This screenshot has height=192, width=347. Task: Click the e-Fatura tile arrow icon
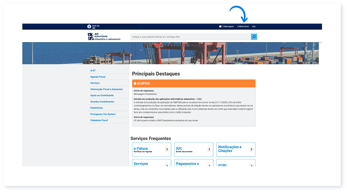167,149
